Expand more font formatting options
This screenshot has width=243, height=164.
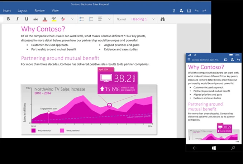pyautogui.click(x=72, y=19)
